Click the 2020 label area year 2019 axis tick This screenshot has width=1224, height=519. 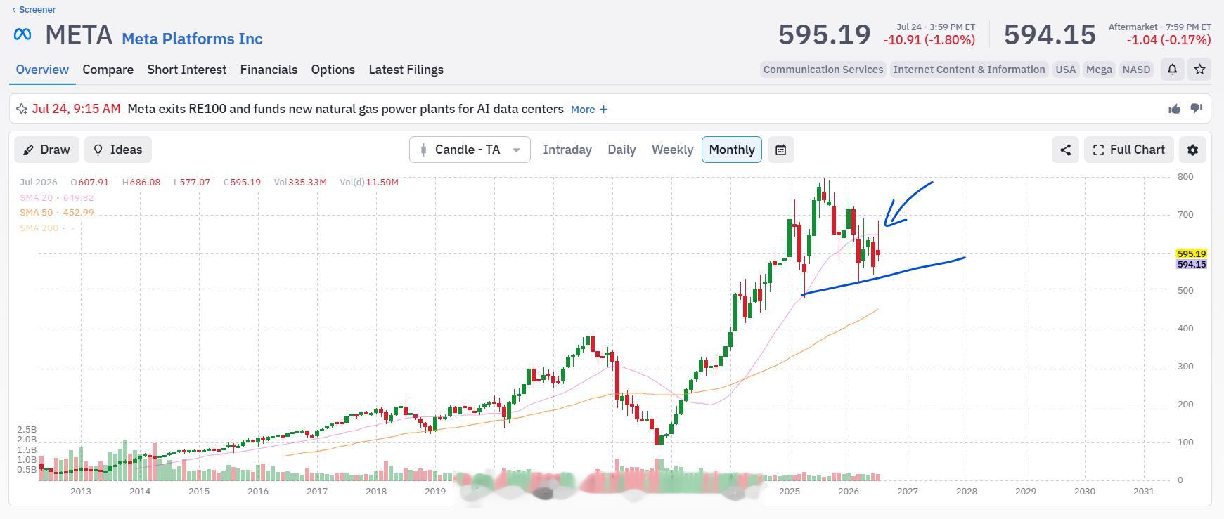point(435,491)
